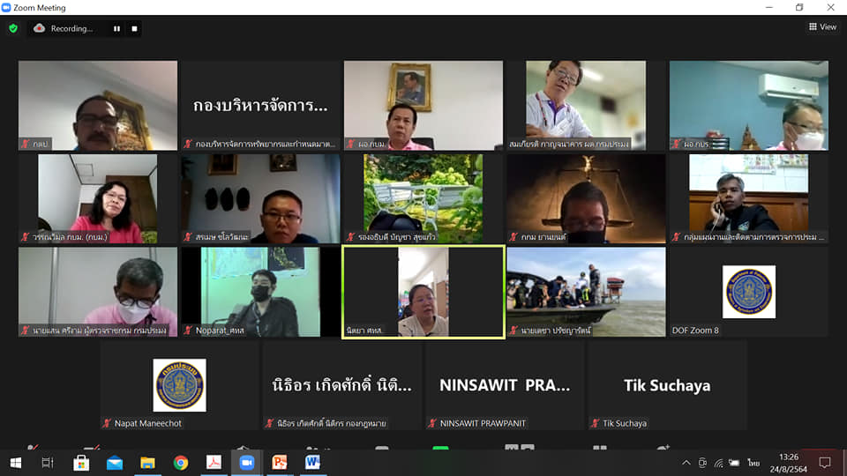Launch Microsoft Store from the taskbar
The image size is (847, 476).
point(81,463)
